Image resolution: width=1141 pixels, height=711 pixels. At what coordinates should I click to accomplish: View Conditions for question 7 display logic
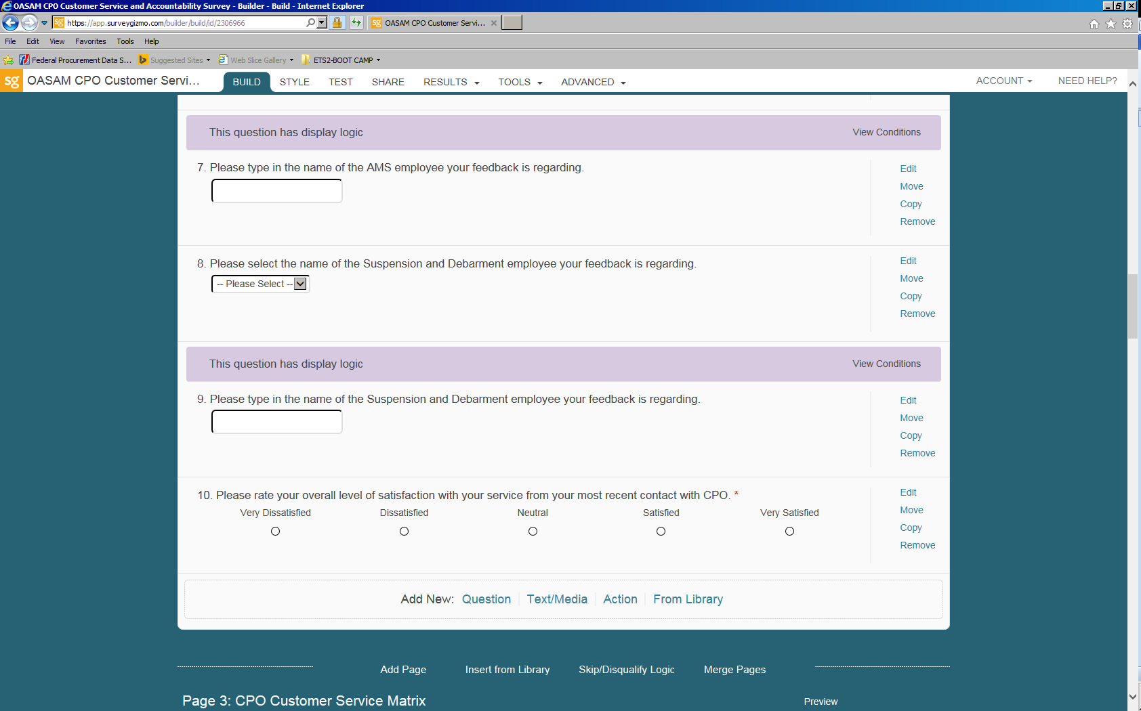(x=886, y=132)
